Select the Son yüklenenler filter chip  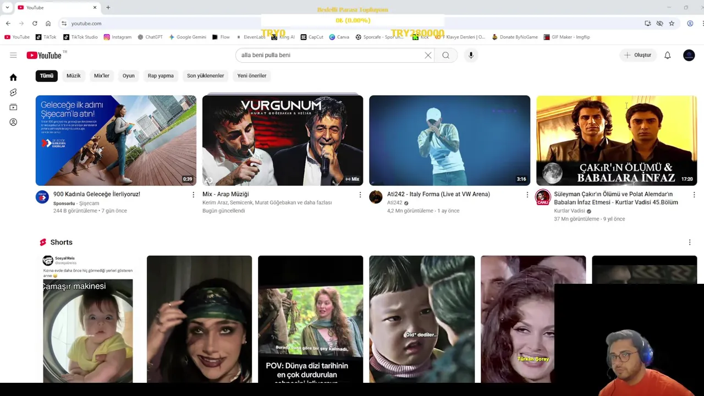[x=205, y=75]
